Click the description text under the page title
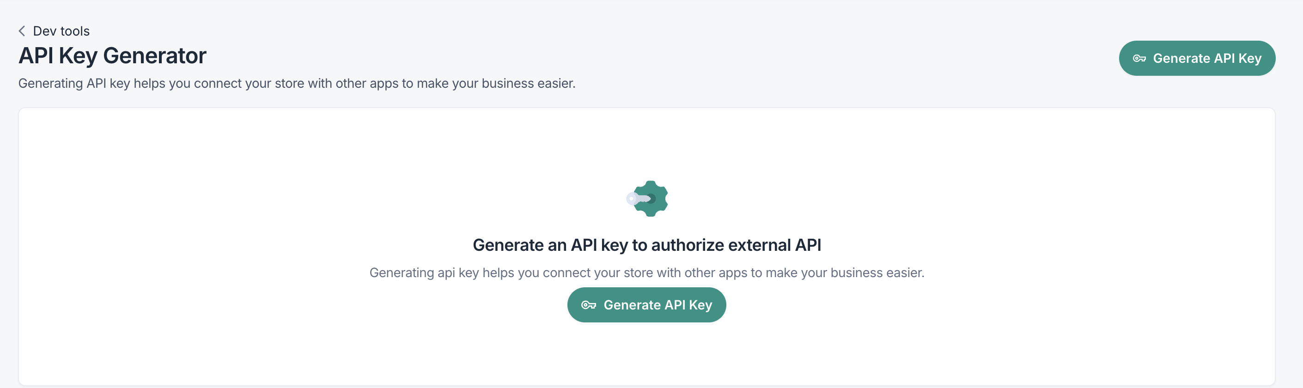 pyautogui.click(x=297, y=84)
